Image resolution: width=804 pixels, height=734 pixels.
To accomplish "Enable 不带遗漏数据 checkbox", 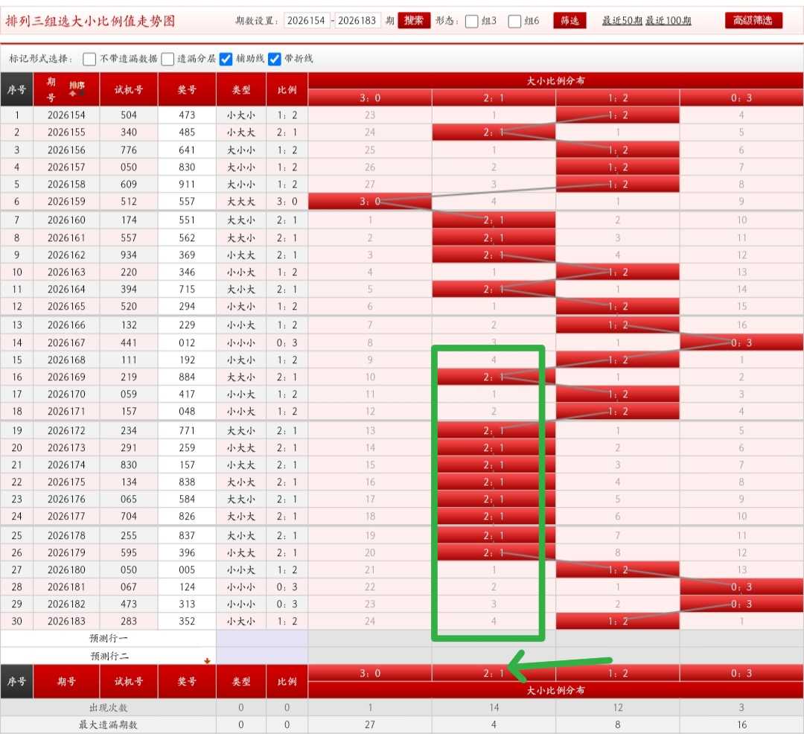I will 89,59.
